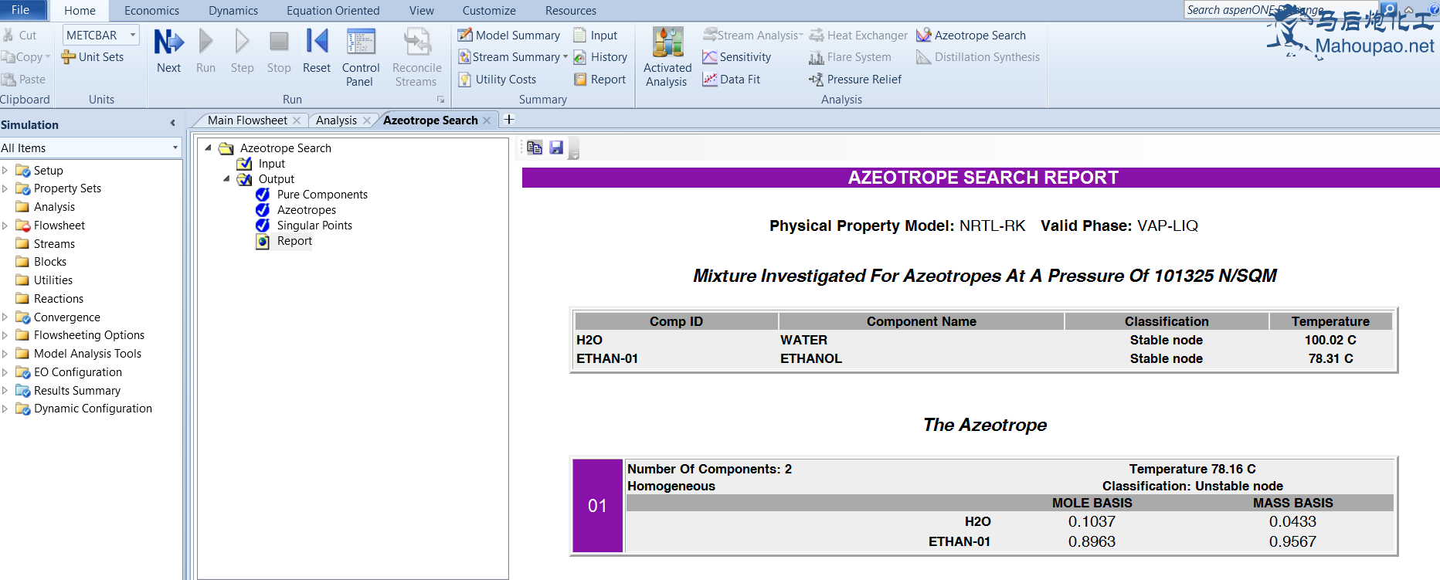Open Activated Analysis

667,57
